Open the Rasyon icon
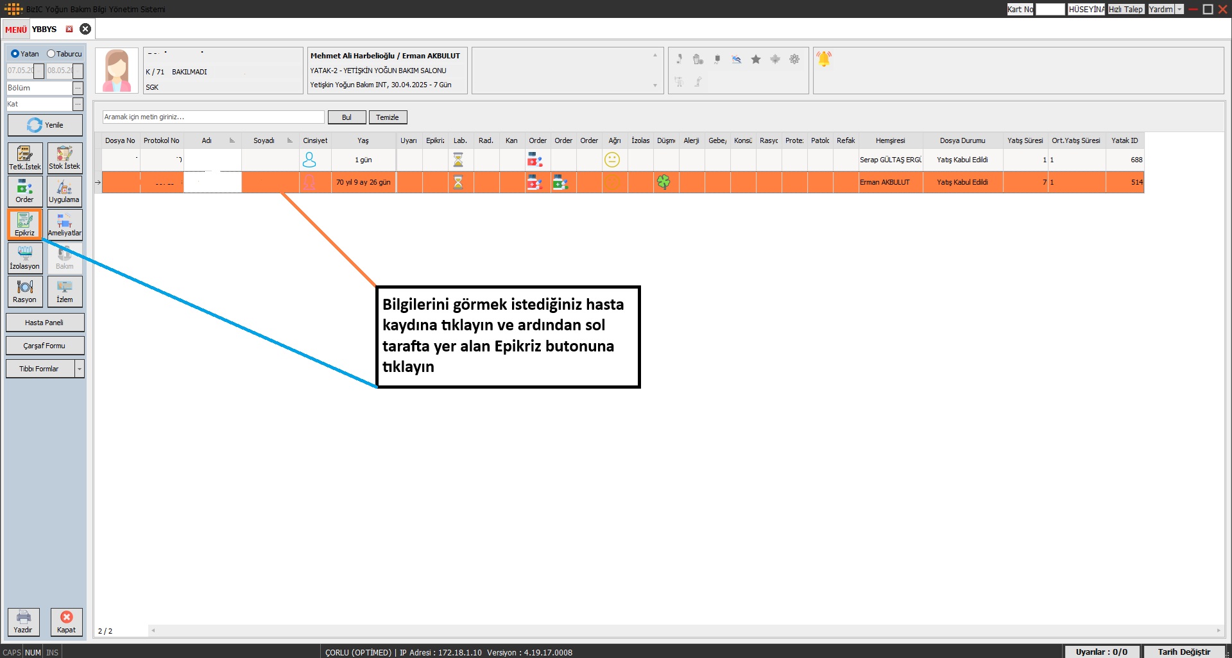Viewport: 1232px width, 658px height. [25, 291]
